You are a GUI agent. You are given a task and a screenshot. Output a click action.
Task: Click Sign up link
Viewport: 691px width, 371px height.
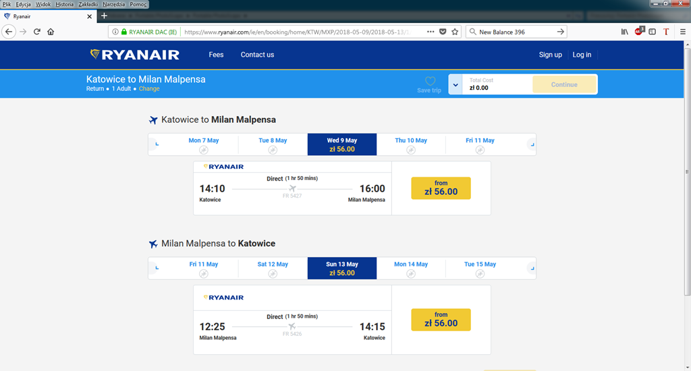(551, 55)
